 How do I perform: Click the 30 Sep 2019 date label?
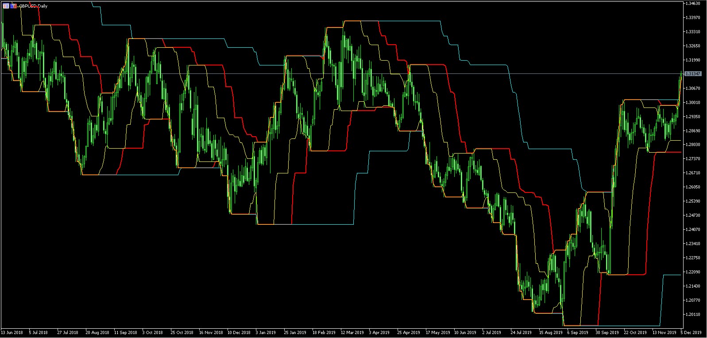607,333
